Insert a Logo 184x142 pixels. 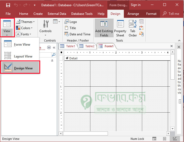(x=71, y=22)
